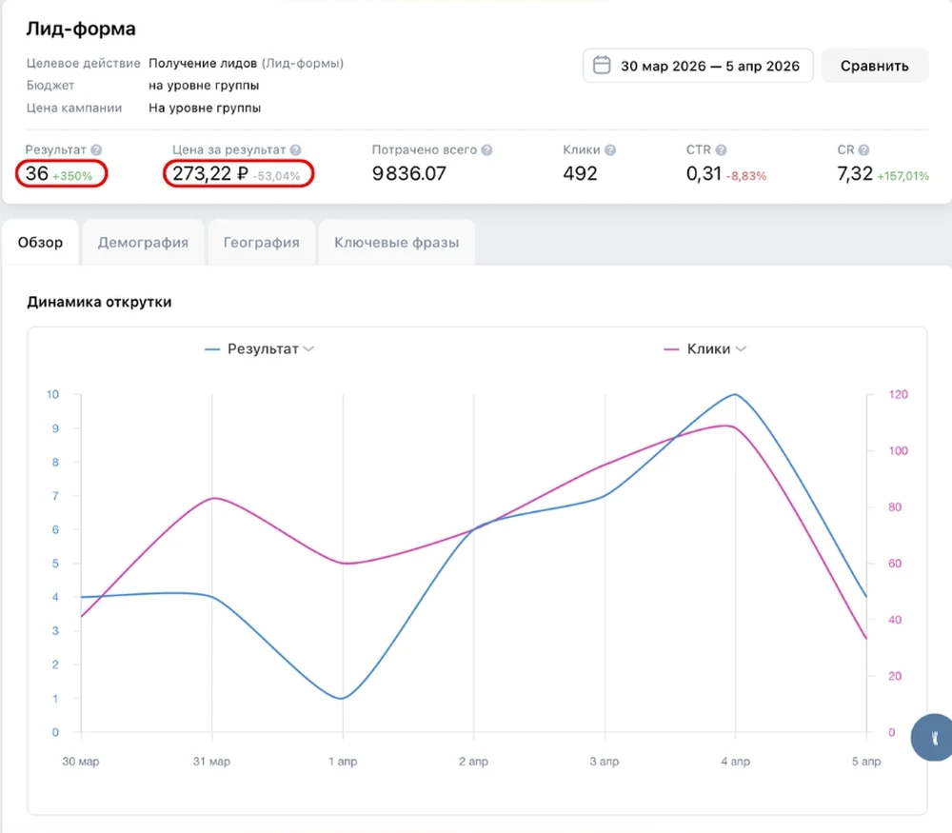
Task: Click the 5 апр x-axis label
Action: click(x=866, y=762)
